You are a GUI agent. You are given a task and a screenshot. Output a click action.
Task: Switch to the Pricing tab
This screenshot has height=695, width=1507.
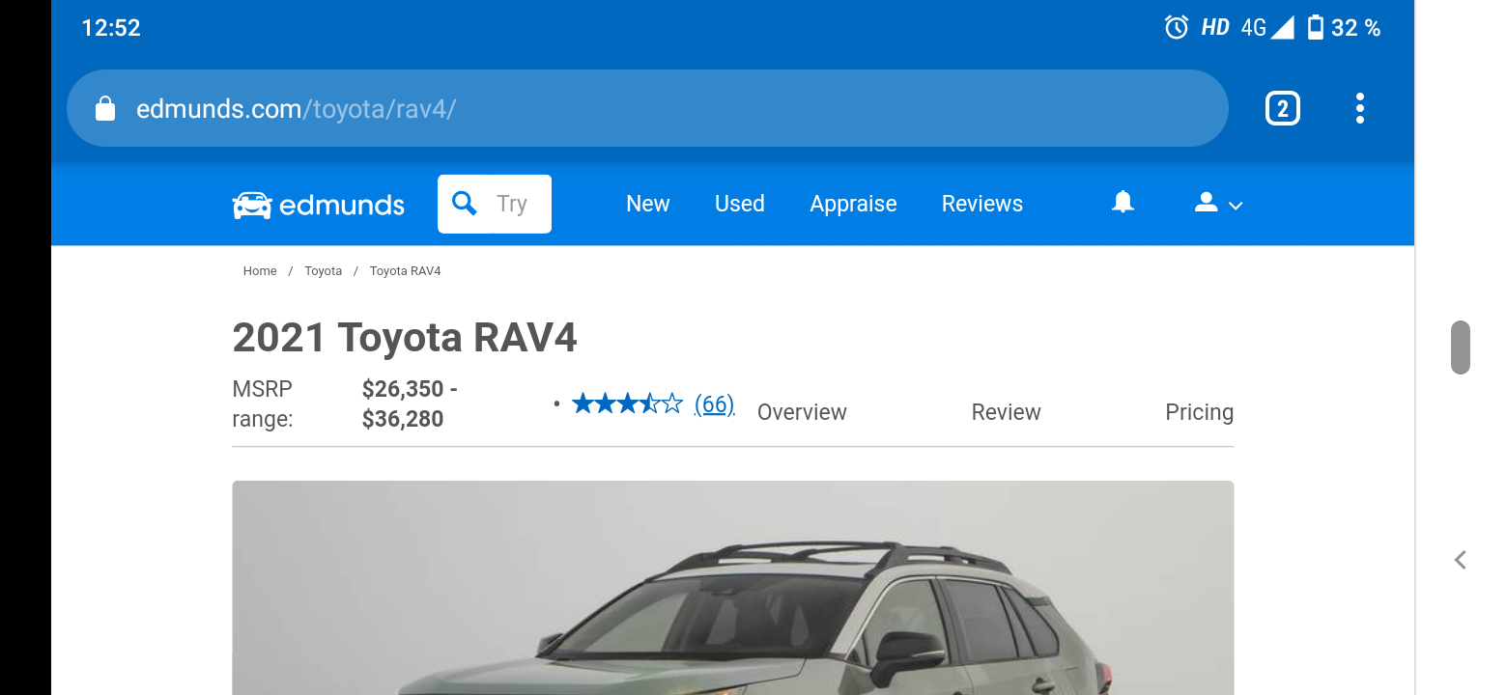1199,412
